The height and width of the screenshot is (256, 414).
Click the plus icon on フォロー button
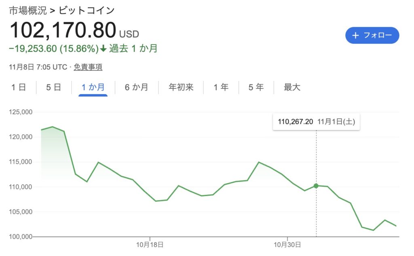point(356,35)
